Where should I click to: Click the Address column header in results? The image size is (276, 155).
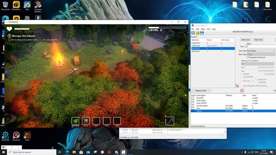195,40
